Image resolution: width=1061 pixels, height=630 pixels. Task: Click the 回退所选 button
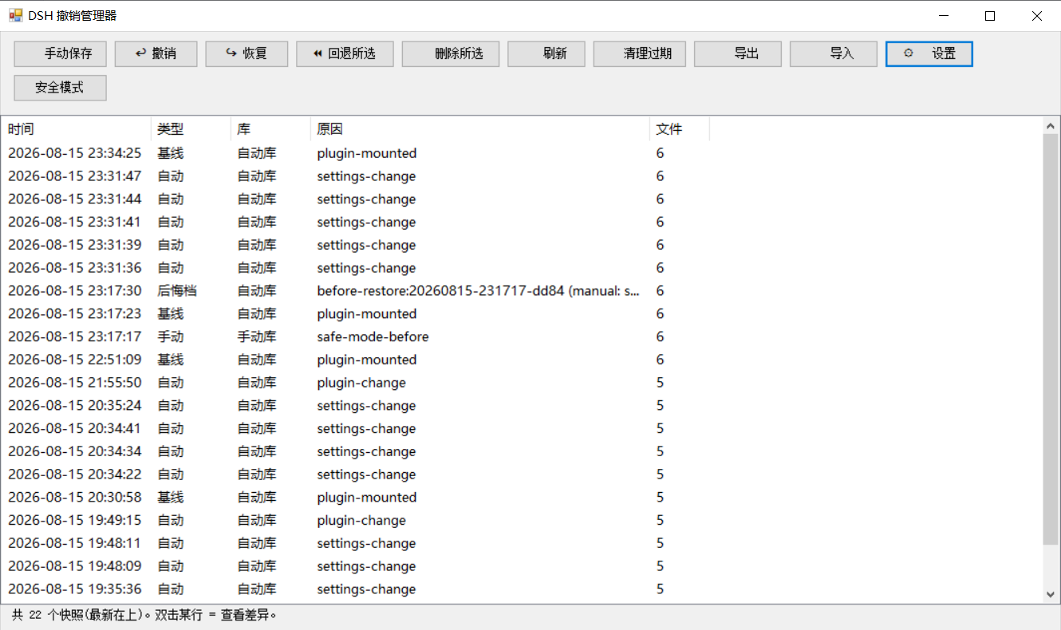[345, 53]
